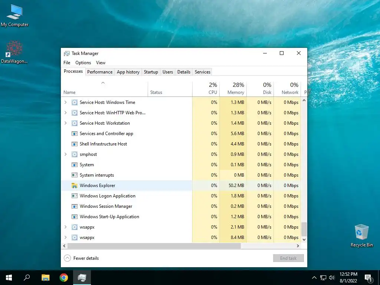380x285 pixels.
Task: Open the network icon in system tray
Action: [x=323, y=278]
